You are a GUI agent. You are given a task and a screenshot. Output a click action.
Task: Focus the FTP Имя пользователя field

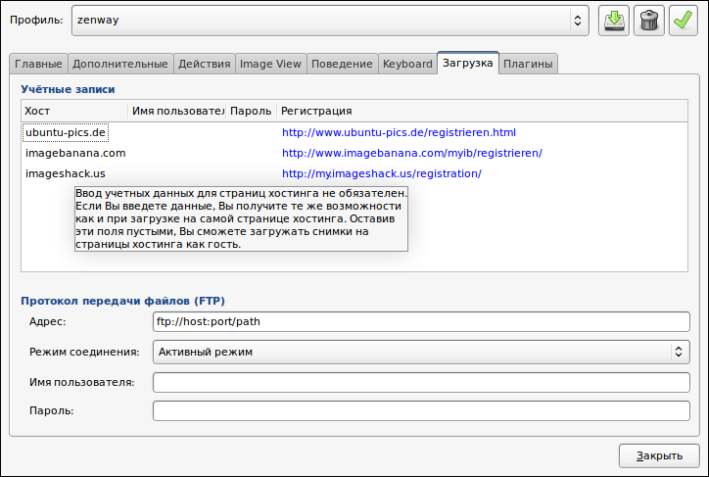(421, 383)
